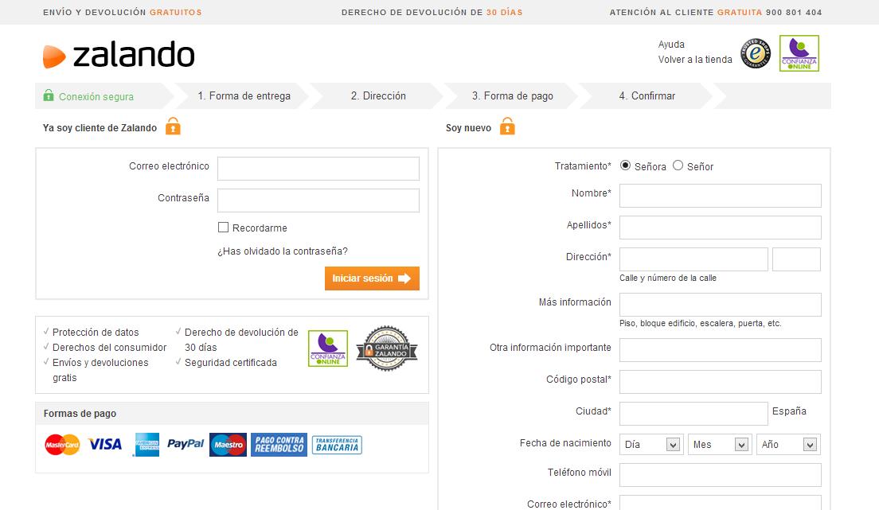Select the Señora radio button

coord(625,165)
